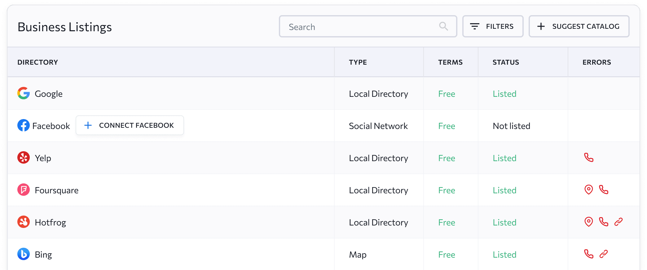Click the Bing logo icon
The height and width of the screenshot is (270, 647).
24,254
